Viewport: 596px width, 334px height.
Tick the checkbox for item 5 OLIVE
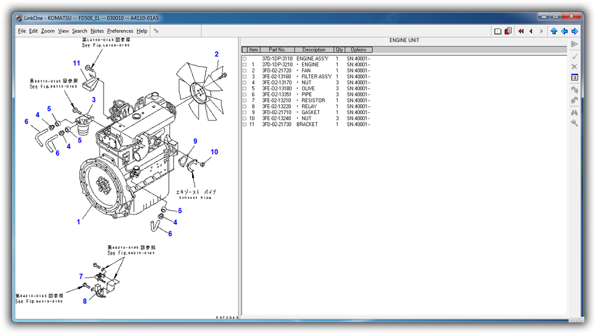(x=244, y=89)
